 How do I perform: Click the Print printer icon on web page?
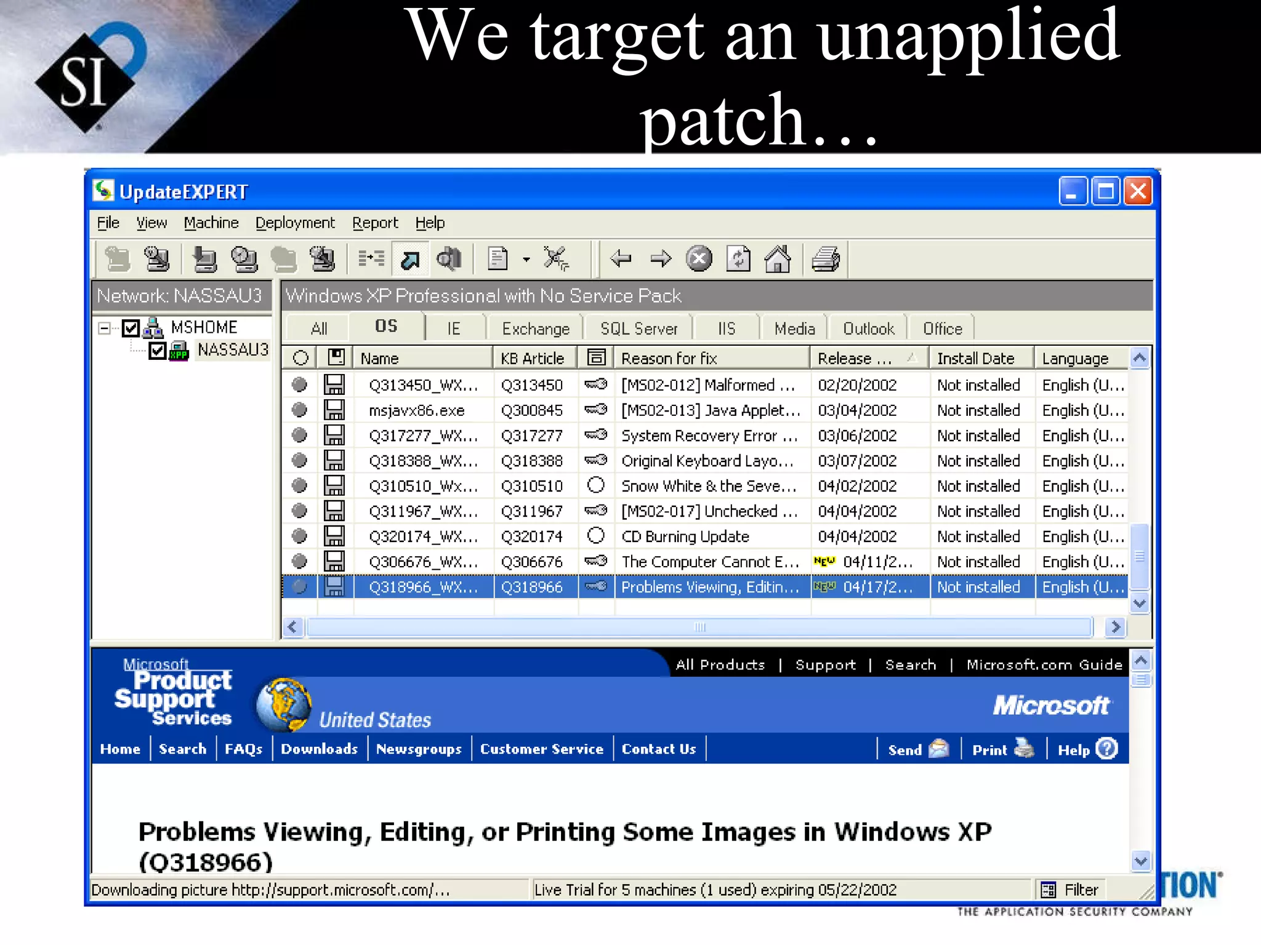click(x=1025, y=748)
